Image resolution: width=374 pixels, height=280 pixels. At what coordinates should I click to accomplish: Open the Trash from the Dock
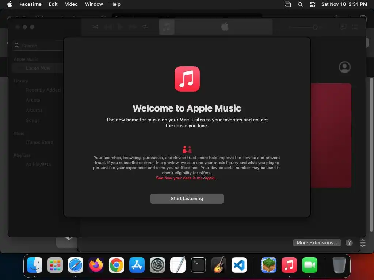pyautogui.click(x=339, y=265)
